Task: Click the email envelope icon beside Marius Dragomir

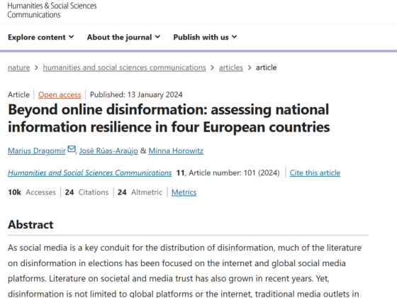Action: [72, 149]
